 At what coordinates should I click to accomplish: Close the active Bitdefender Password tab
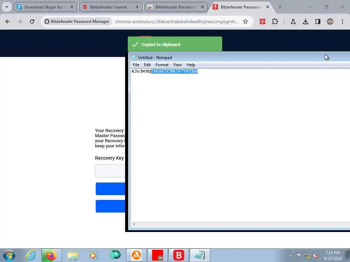click(267, 7)
